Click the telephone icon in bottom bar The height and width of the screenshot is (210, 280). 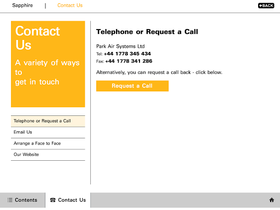pyautogui.click(x=52, y=200)
